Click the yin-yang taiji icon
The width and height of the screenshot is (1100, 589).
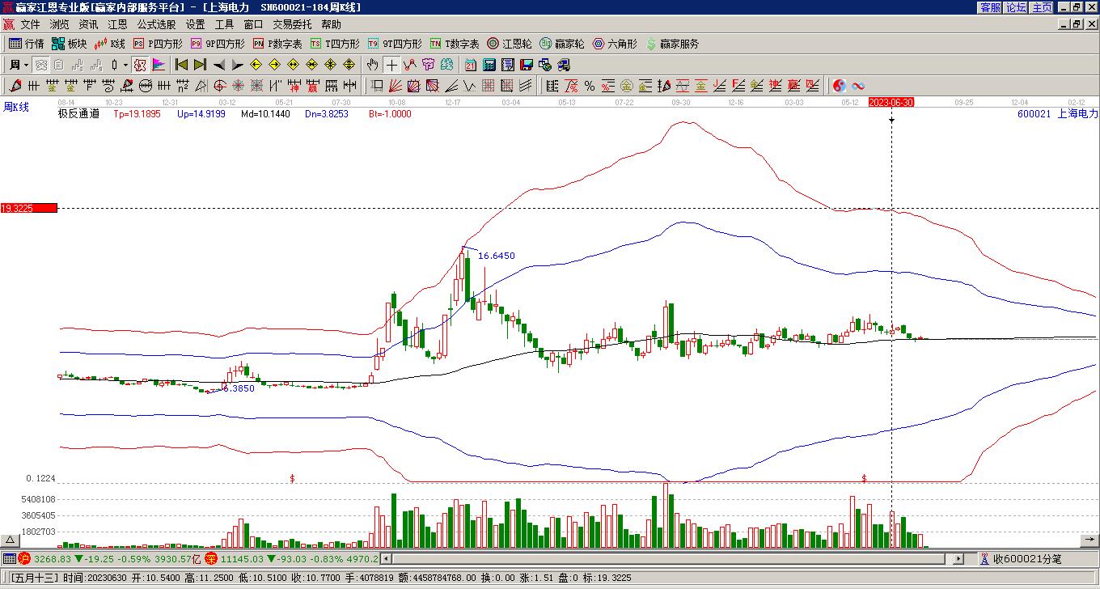coord(840,86)
